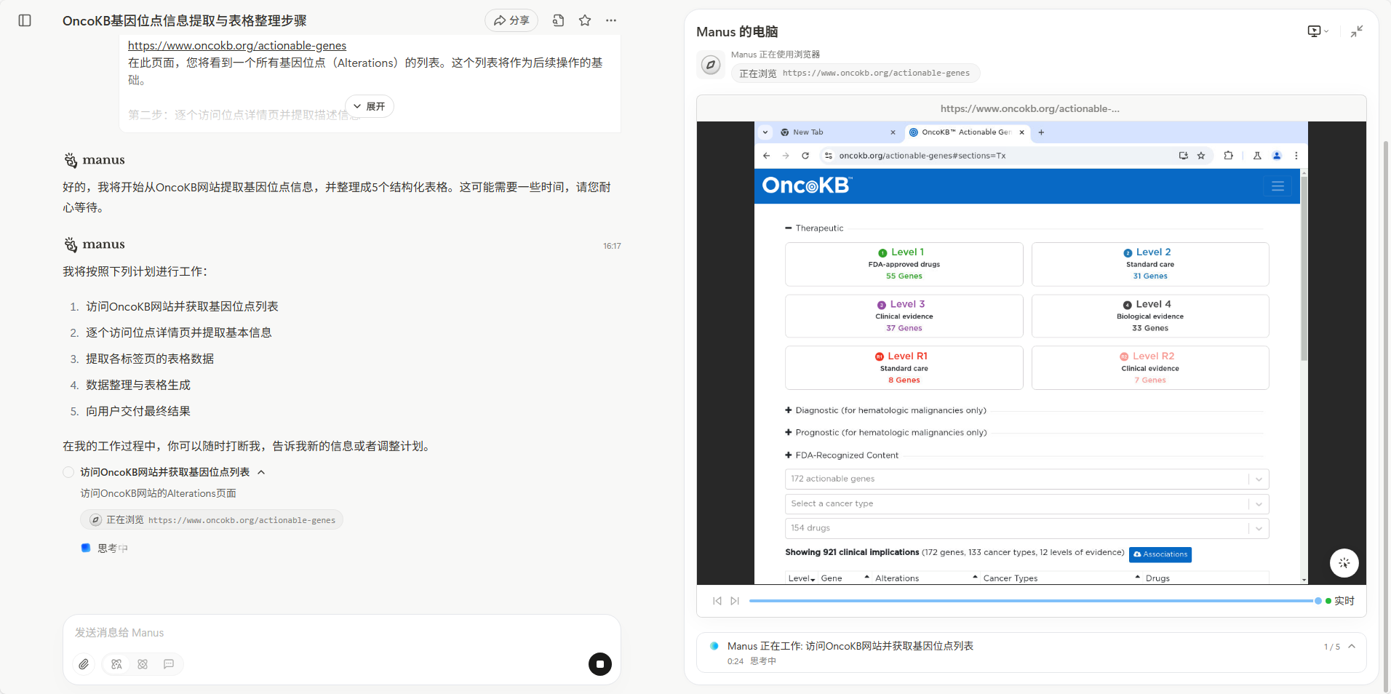
Task: Open a new browser tab with the plus icon
Action: [1041, 132]
